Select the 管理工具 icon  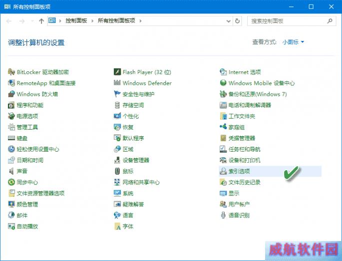click(11, 127)
